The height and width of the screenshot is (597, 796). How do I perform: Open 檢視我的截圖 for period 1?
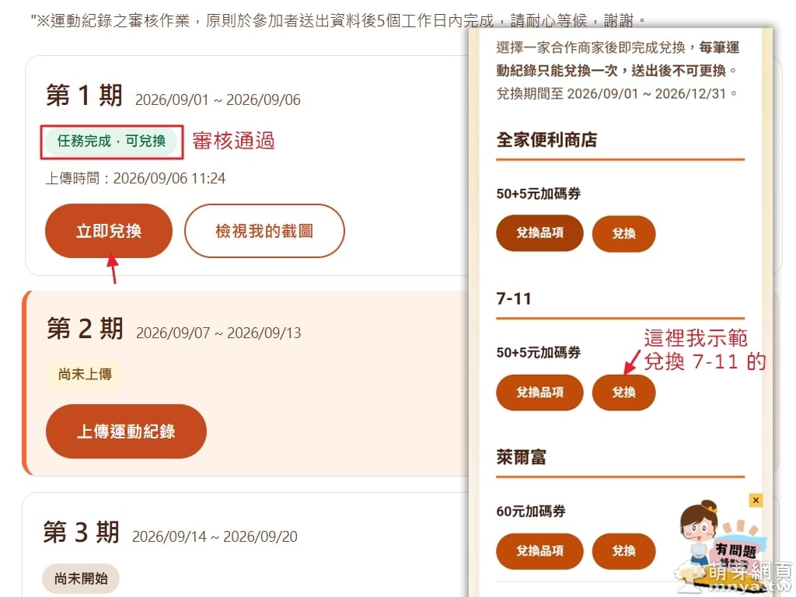pyautogui.click(x=264, y=231)
